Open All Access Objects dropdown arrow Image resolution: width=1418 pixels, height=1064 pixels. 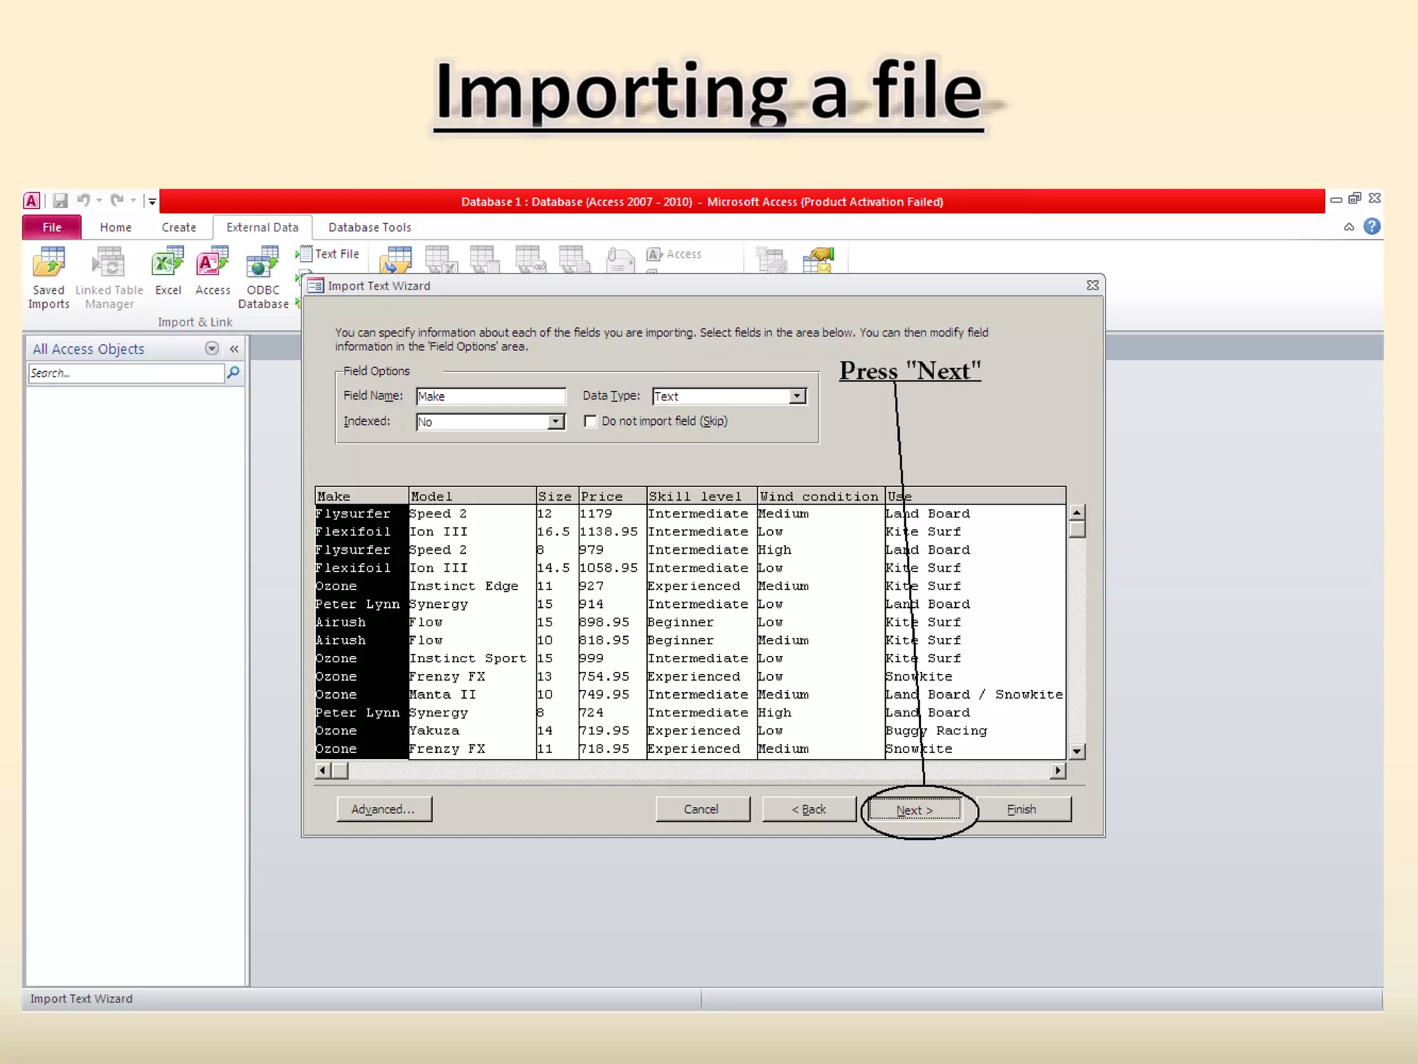(x=212, y=348)
